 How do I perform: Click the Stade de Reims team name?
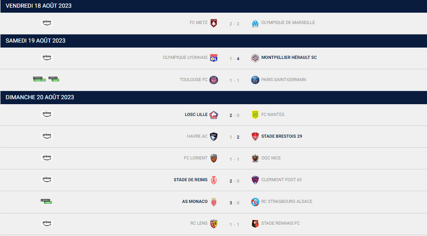tap(191, 180)
